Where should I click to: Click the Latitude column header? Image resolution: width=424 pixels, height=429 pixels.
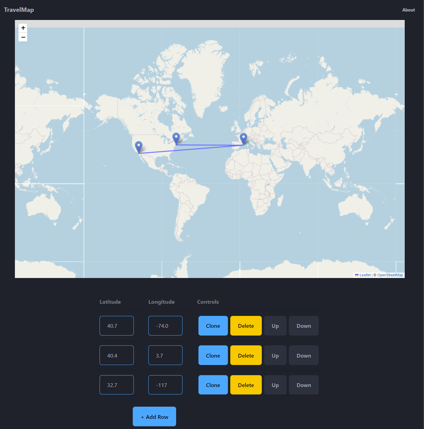[x=110, y=302]
